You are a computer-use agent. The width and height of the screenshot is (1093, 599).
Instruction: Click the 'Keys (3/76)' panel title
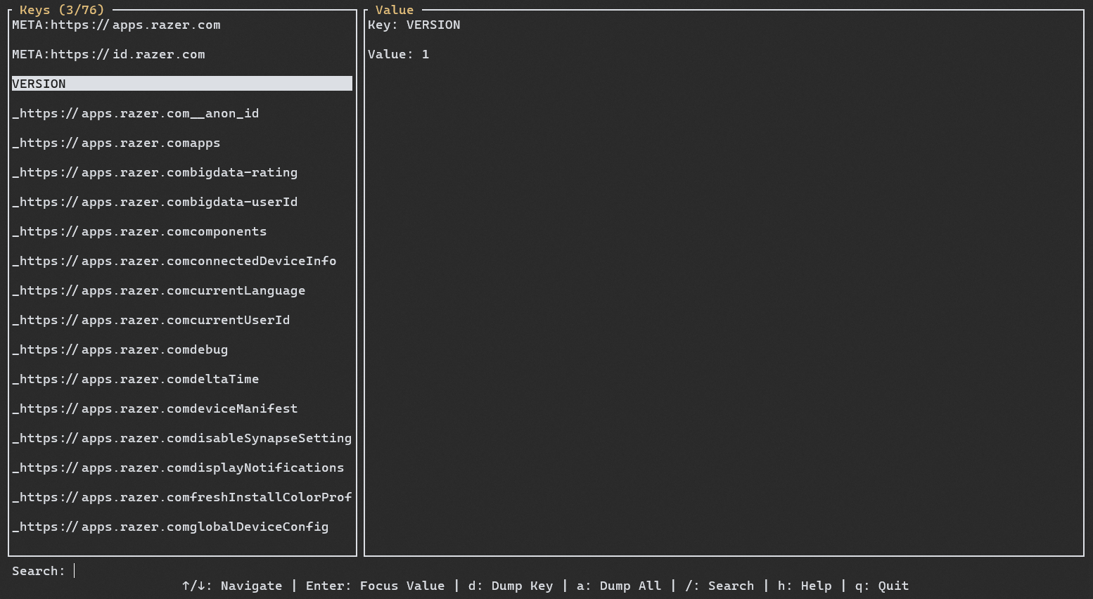tap(62, 10)
